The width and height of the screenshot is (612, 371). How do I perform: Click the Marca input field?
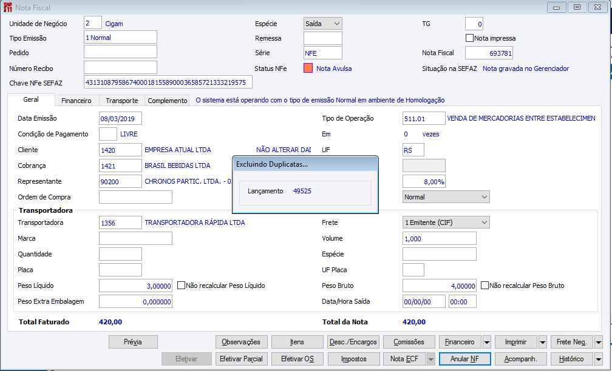[135, 238]
